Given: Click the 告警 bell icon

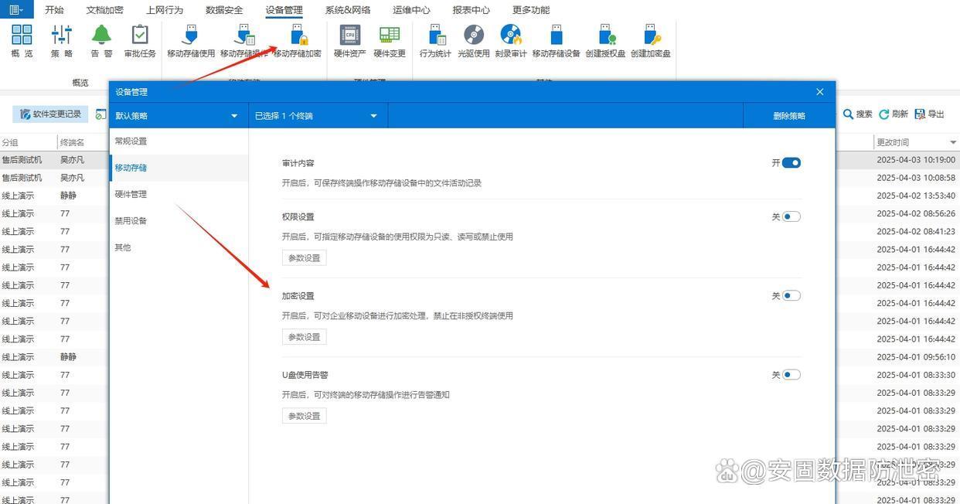Looking at the screenshot, I should tap(101, 36).
